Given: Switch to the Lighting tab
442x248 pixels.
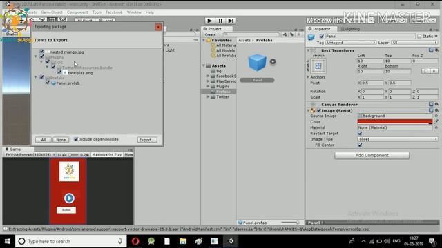Looking at the screenshot, I should coord(350,29).
